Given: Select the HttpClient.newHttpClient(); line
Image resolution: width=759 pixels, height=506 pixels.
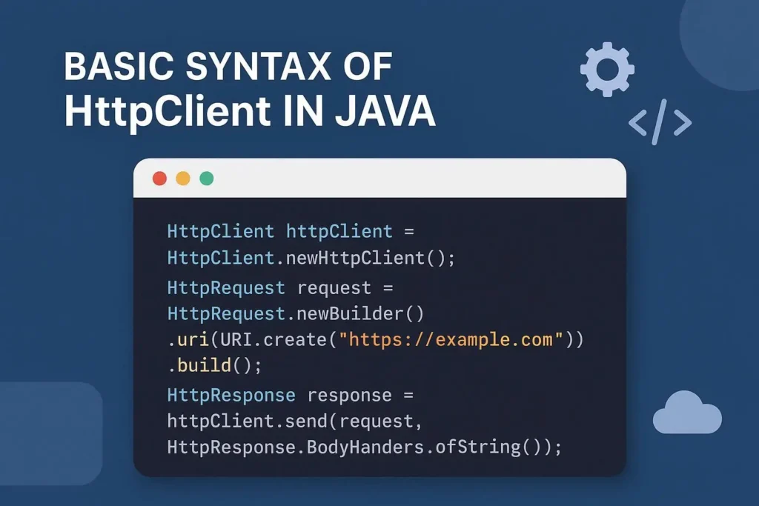Looking at the screenshot, I should point(311,258).
